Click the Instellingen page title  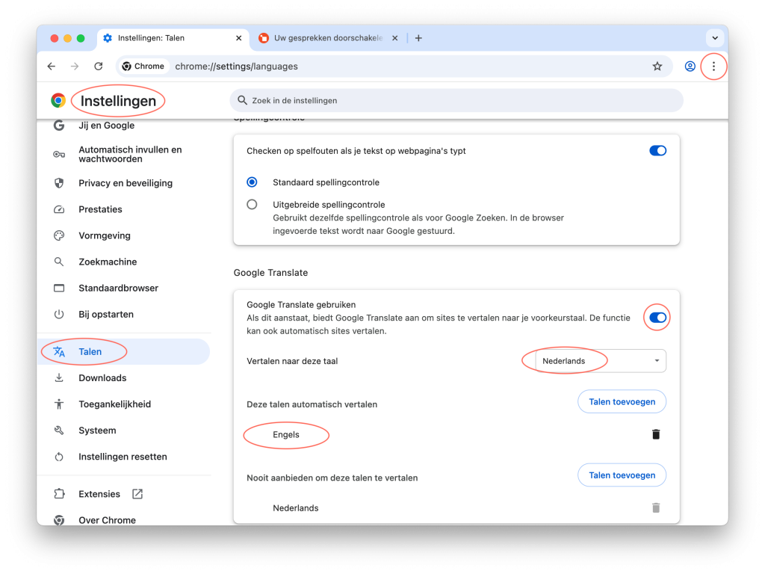tap(118, 101)
